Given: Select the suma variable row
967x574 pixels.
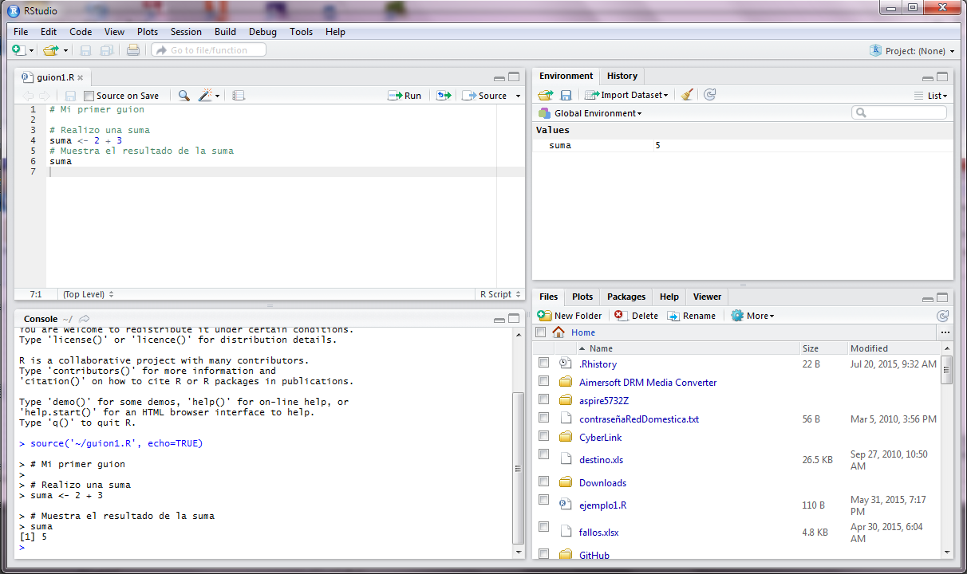Looking at the screenshot, I should (743, 145).
